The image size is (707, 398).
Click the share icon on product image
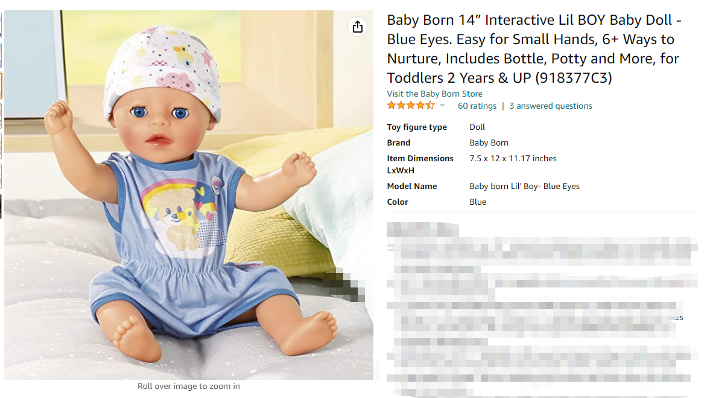point(358,27)
